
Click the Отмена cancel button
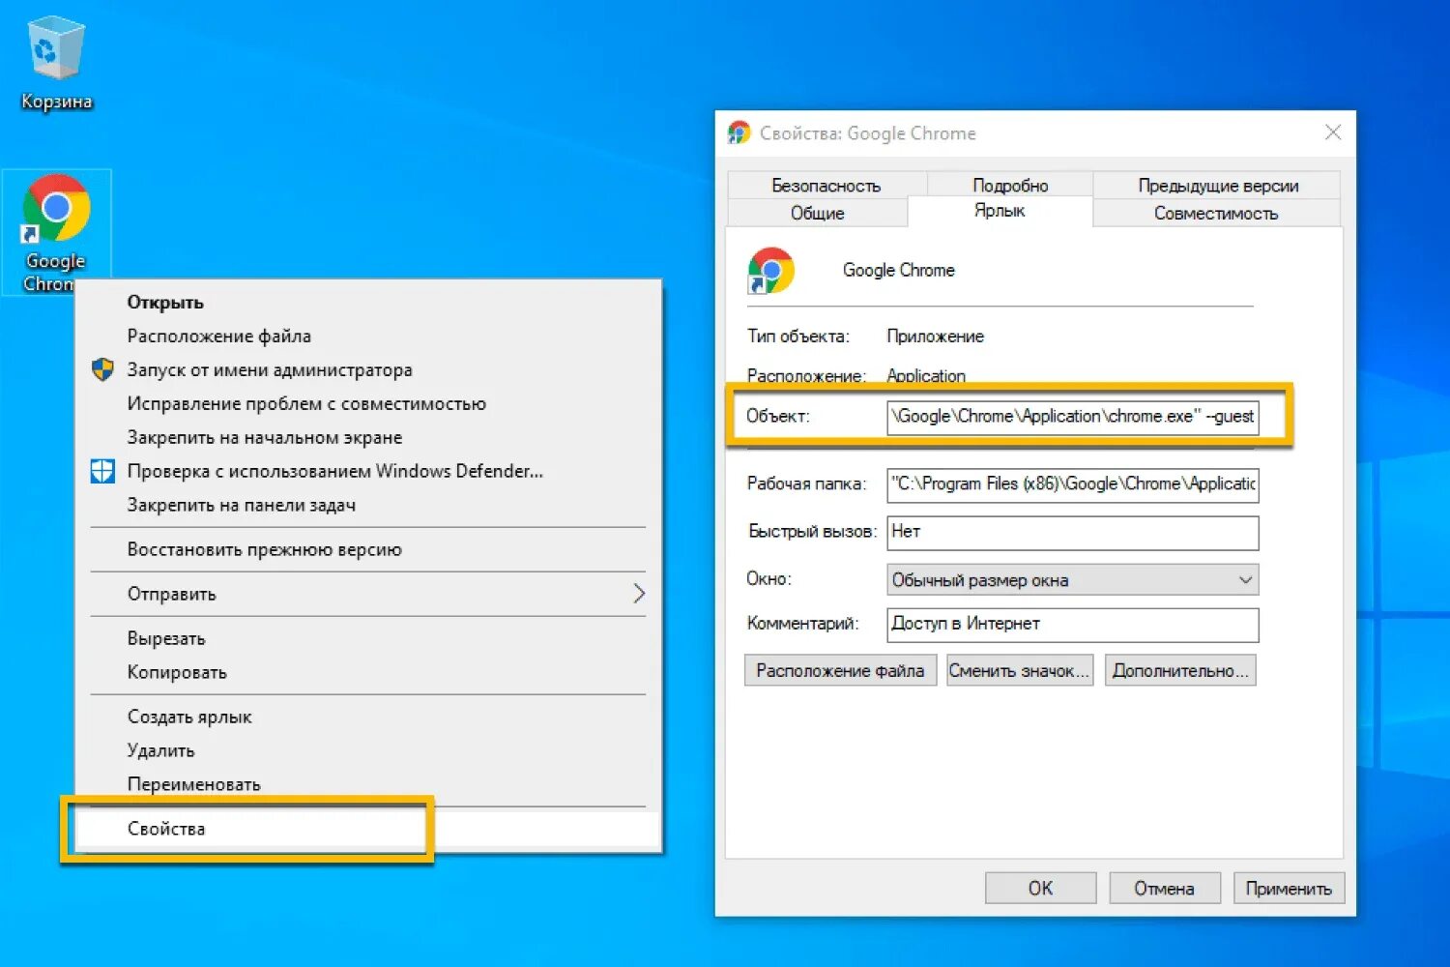tap(1164, 888)
